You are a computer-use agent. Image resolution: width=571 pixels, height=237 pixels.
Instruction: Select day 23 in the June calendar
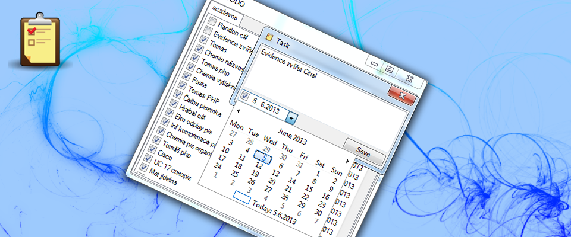(322, 204)
